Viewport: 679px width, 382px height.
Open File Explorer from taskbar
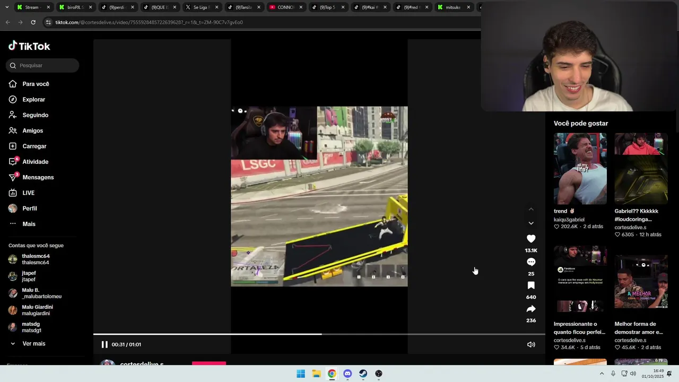[x=316, y=374]
